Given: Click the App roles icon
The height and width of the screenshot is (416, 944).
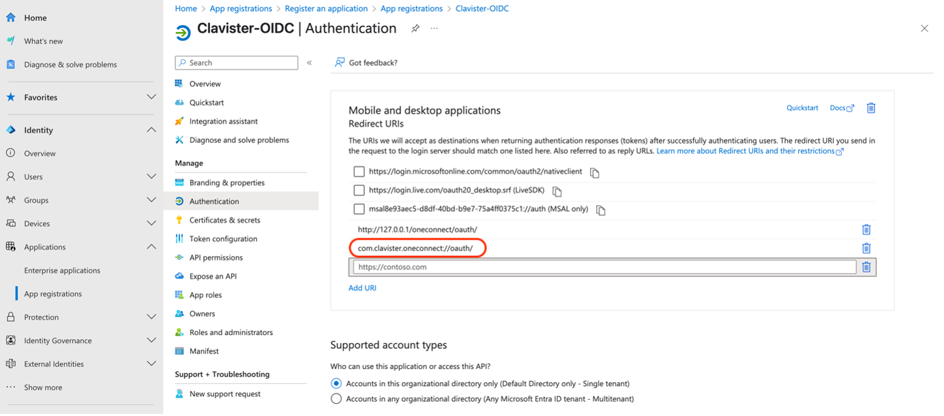Looking at the screenshot, I should pos(179,295).
